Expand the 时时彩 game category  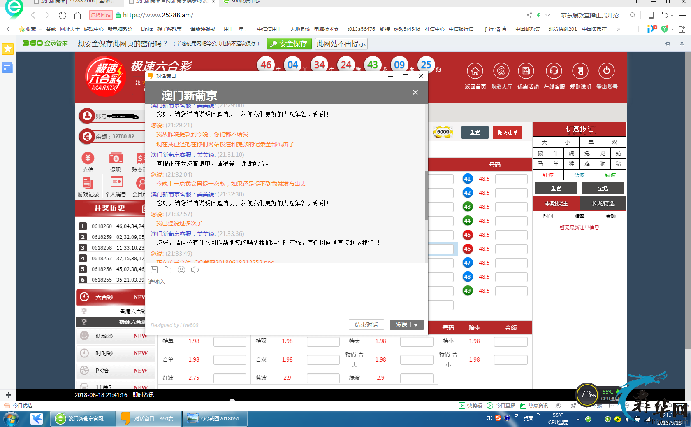click(x=115, y=353)
